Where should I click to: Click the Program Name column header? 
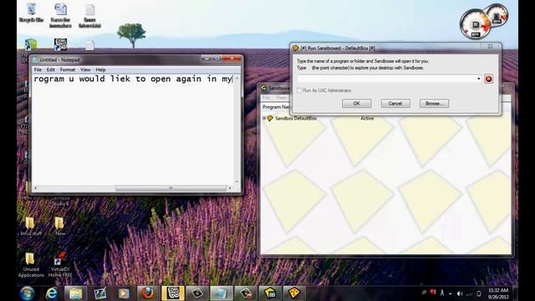point(275,107)
